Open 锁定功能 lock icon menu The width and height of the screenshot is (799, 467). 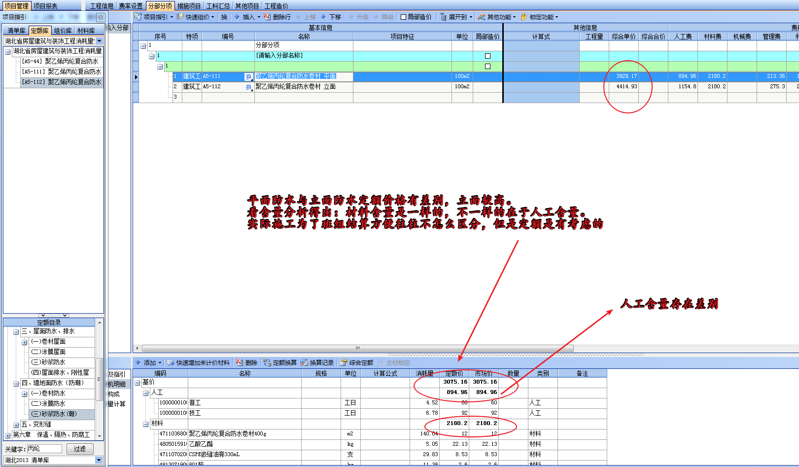523,17
